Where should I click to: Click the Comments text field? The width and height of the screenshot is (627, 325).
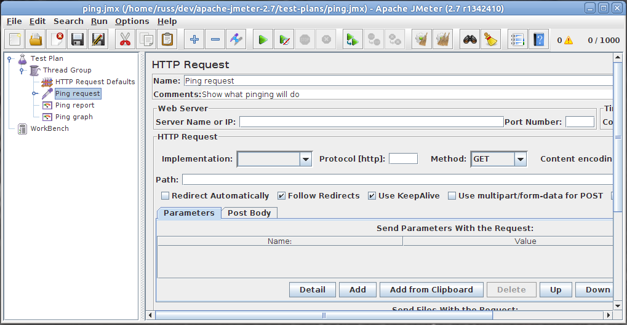click(407, 94)
